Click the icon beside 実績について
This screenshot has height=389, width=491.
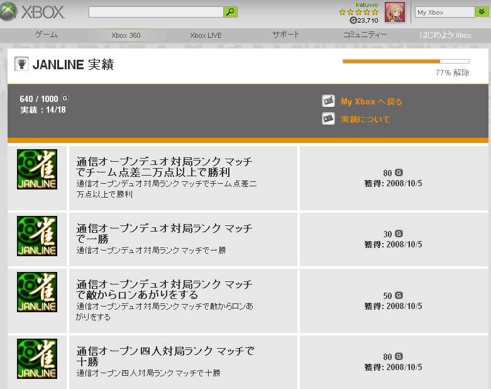click(x=328, y=118)
